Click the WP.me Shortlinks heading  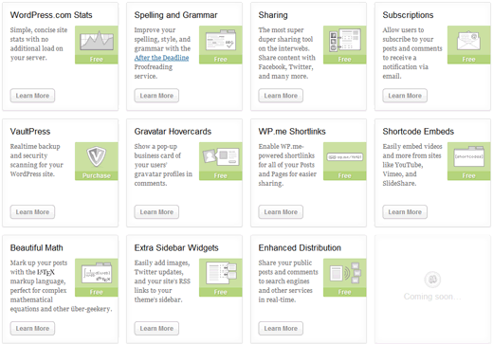point(292,132)
